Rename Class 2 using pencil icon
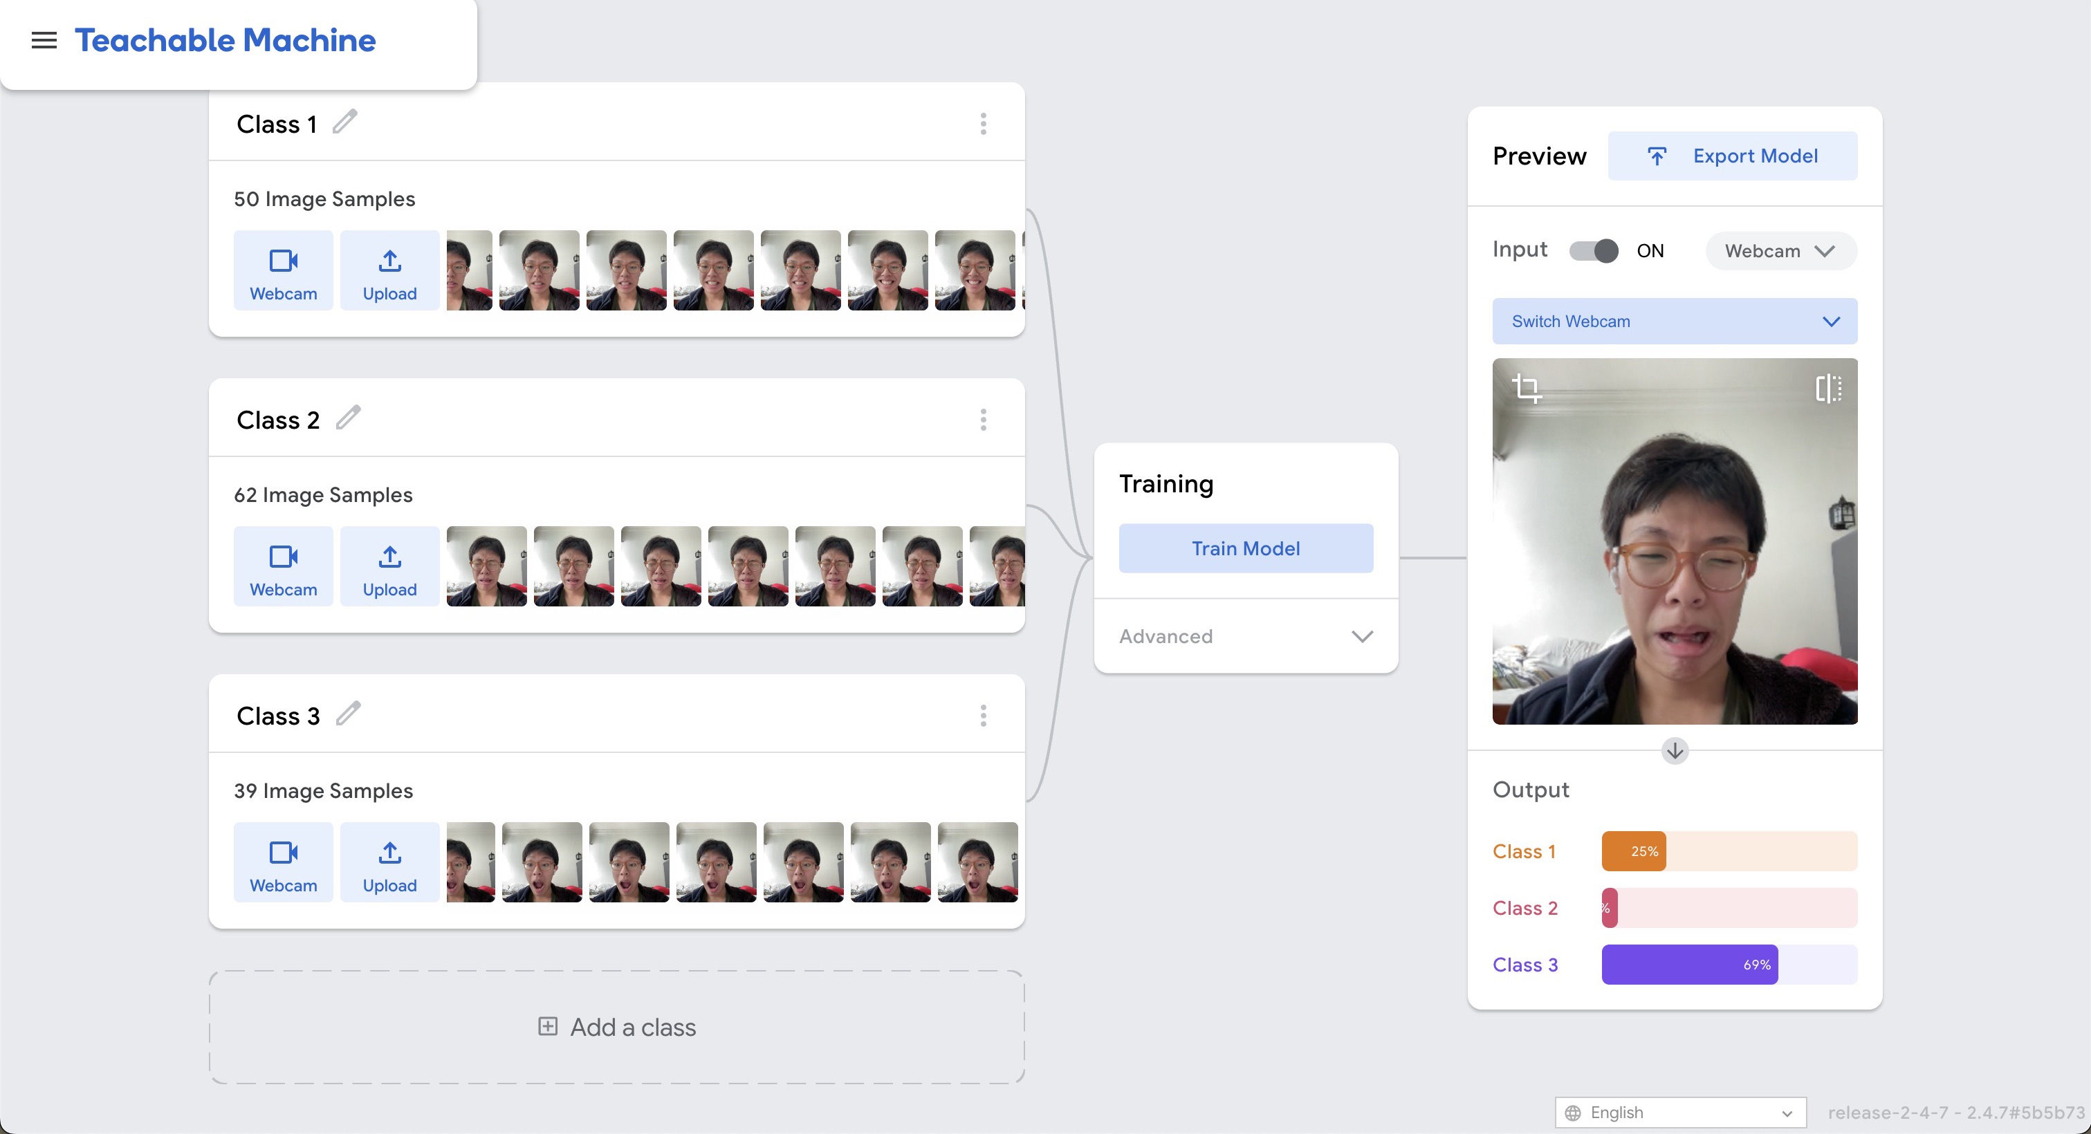 point(348,418)
